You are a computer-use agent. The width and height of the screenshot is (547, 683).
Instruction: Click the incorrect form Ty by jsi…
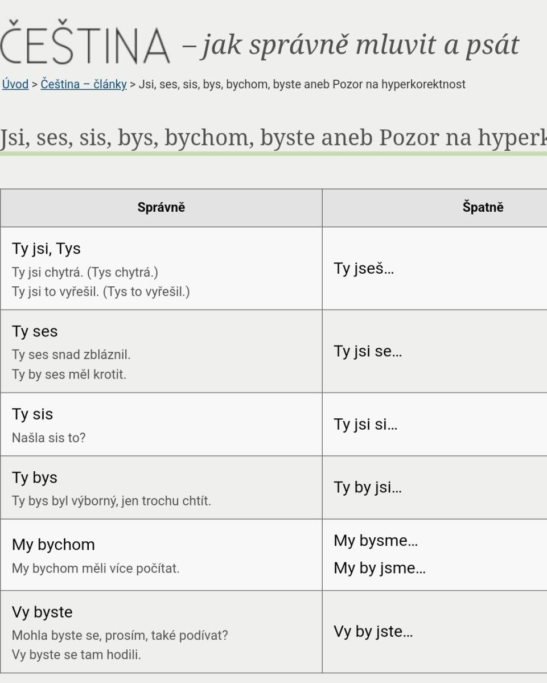(x=368, y=487)
